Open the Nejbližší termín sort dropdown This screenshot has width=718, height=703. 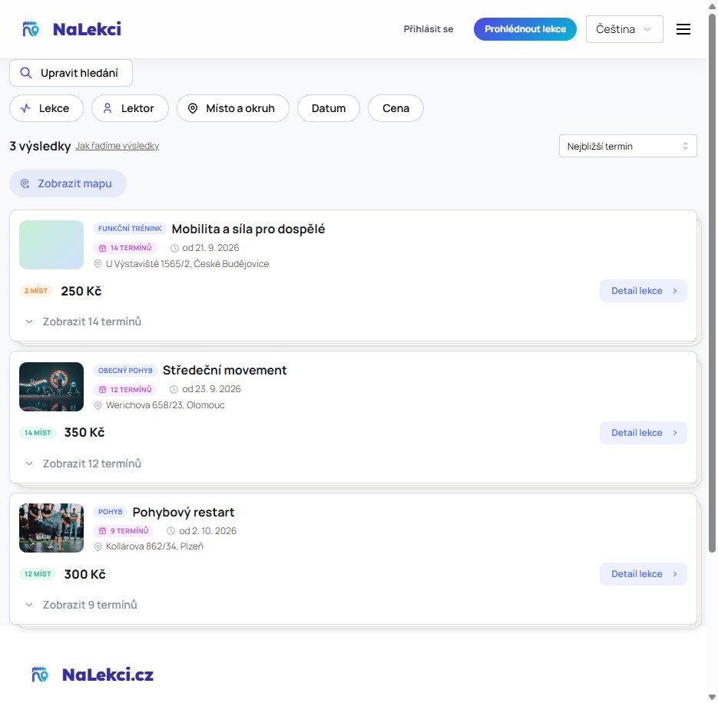pos(628,146)
